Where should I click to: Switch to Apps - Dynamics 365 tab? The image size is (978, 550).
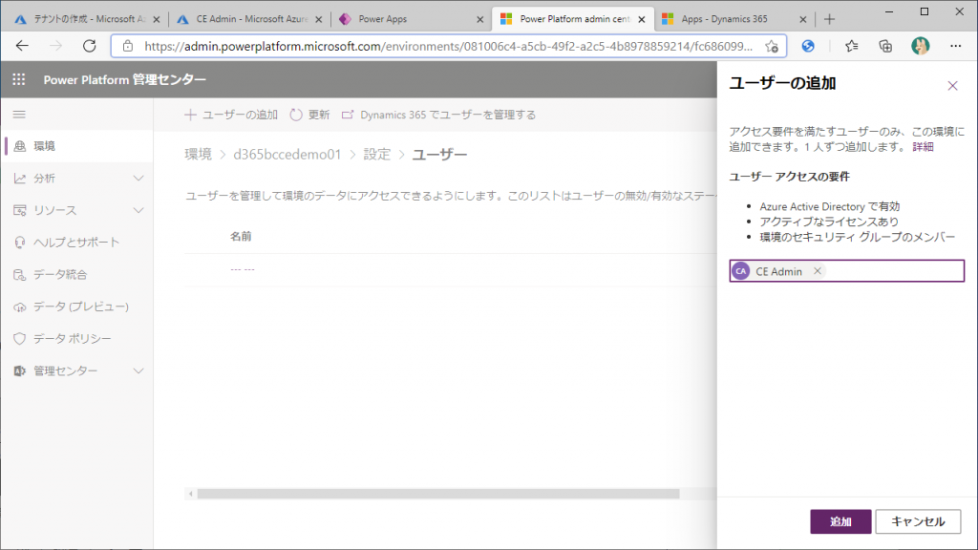click(x=731, y=19)
